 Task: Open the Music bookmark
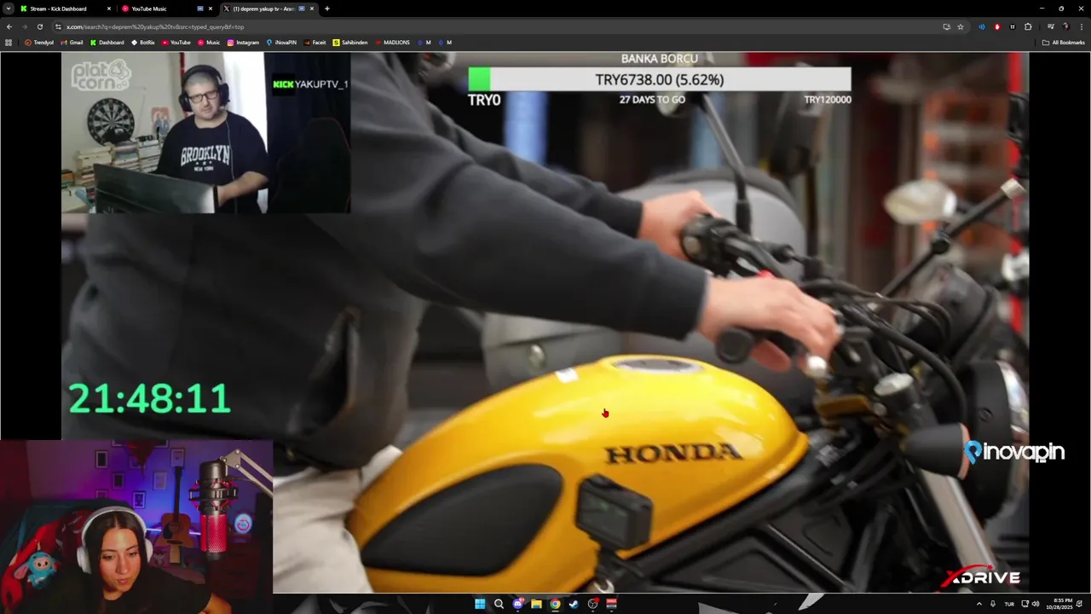click(x=209, y=42)
